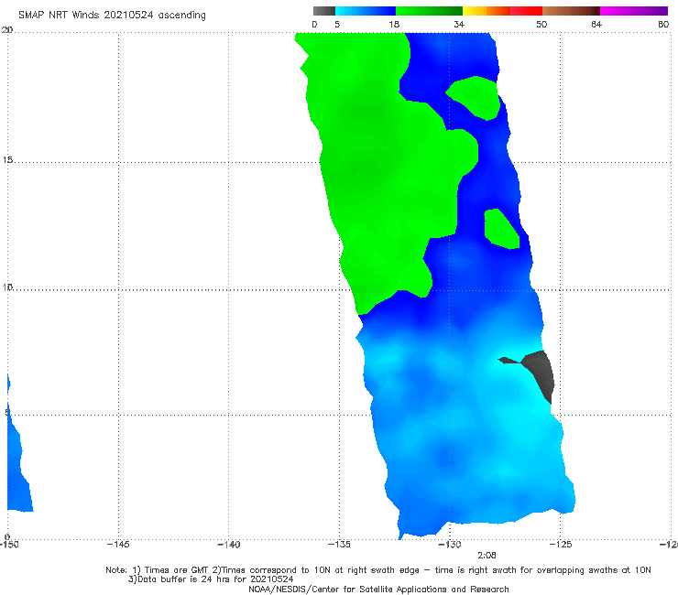This screenshot has height=595, width=678.
Task: Click the blue segment of the wind color bar
Action: tap(366, 11)
